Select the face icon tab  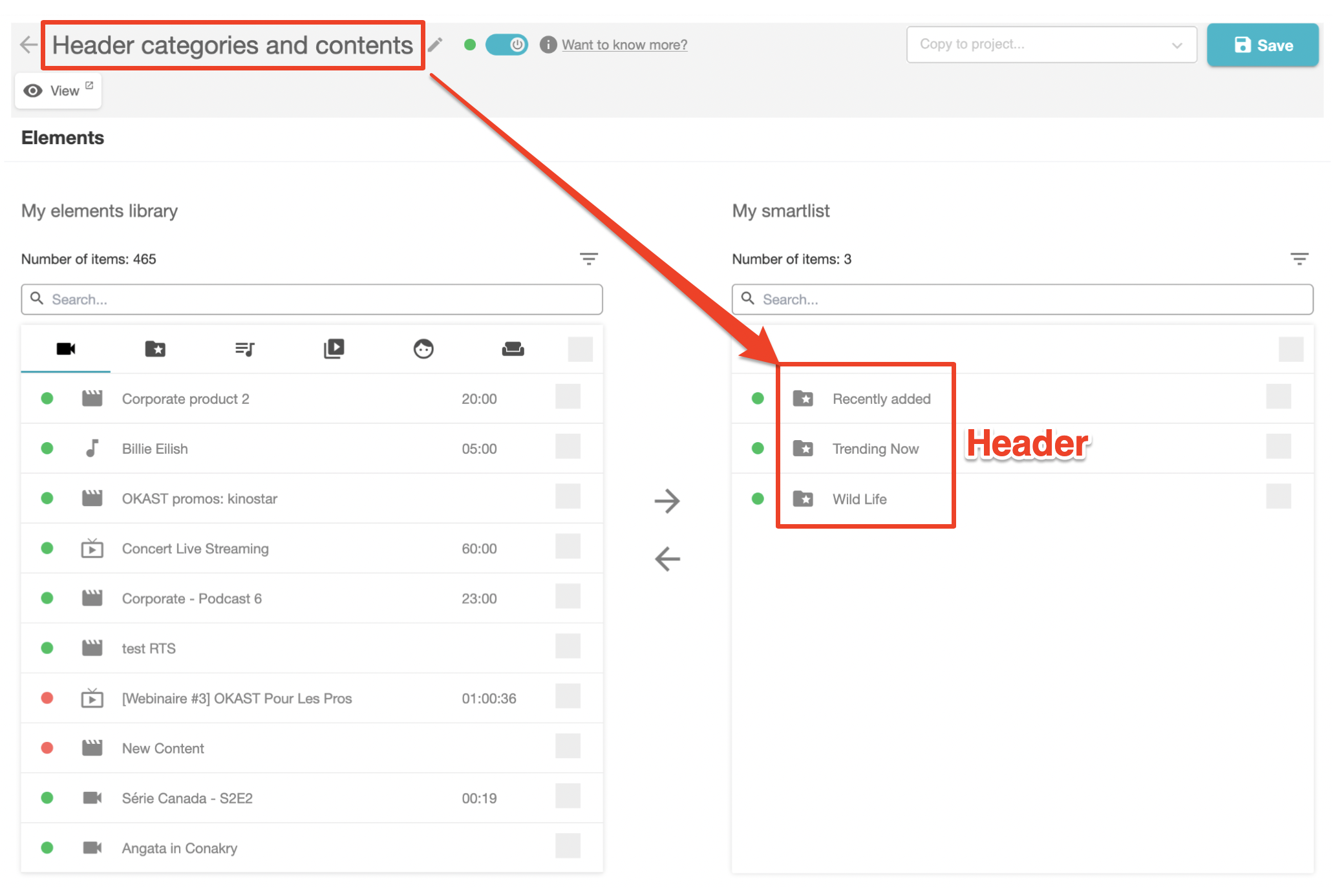click(x=423, y=349)
